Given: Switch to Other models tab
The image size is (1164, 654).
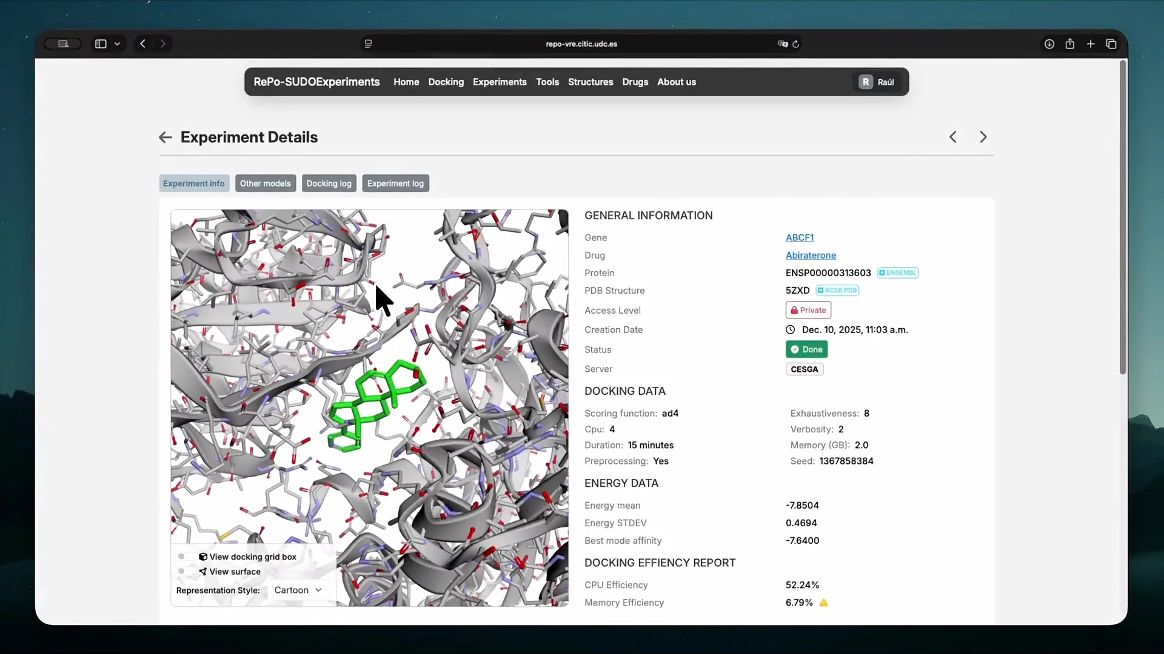Looking at the screenshot, I should point(265,183).
